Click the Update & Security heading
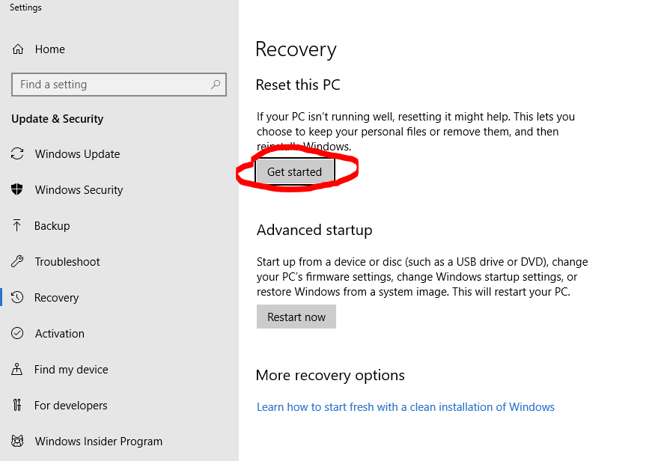The image size is (655, 461). [x=57, y=119]
